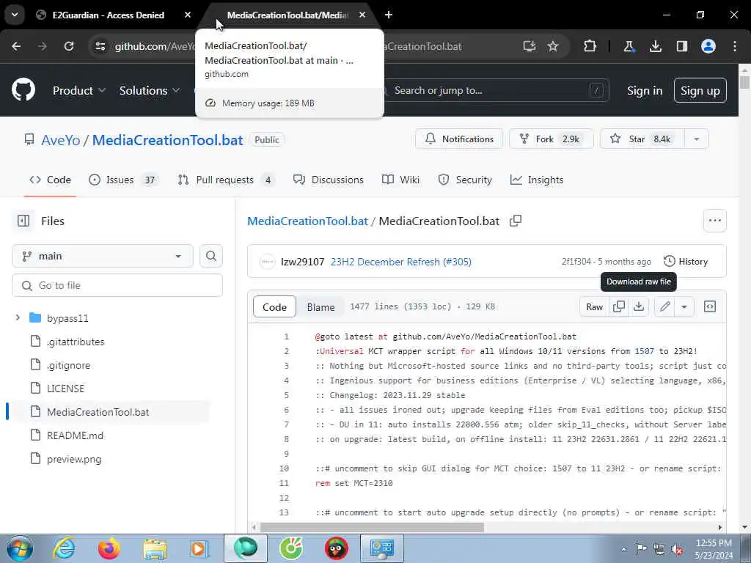Open the main branch selector dropdown

click(x=103, y=256)
